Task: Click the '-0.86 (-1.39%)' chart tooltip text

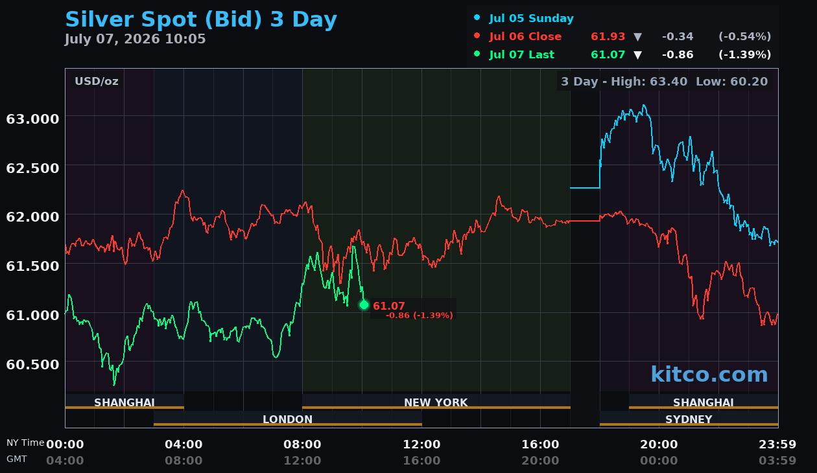Action: click(419, 315)
